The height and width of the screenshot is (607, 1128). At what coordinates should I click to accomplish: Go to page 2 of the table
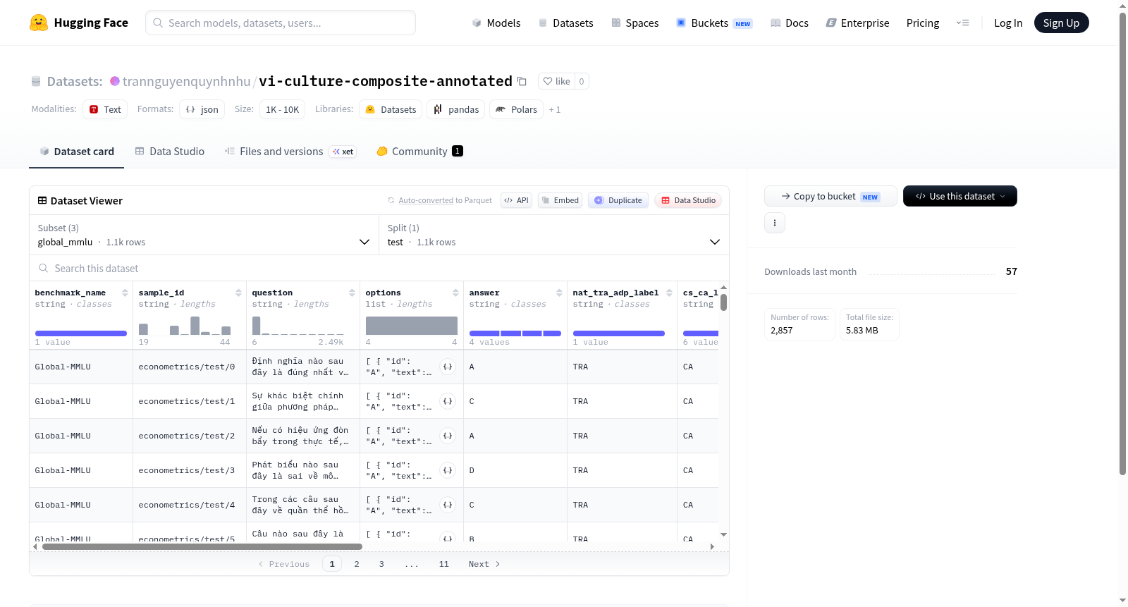tap(357, 564)
